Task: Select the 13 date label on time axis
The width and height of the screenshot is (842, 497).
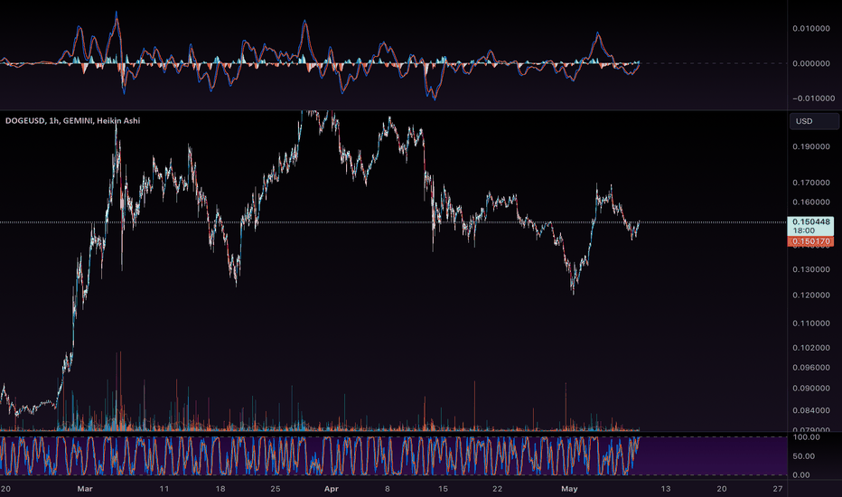Action: [666, 488]
